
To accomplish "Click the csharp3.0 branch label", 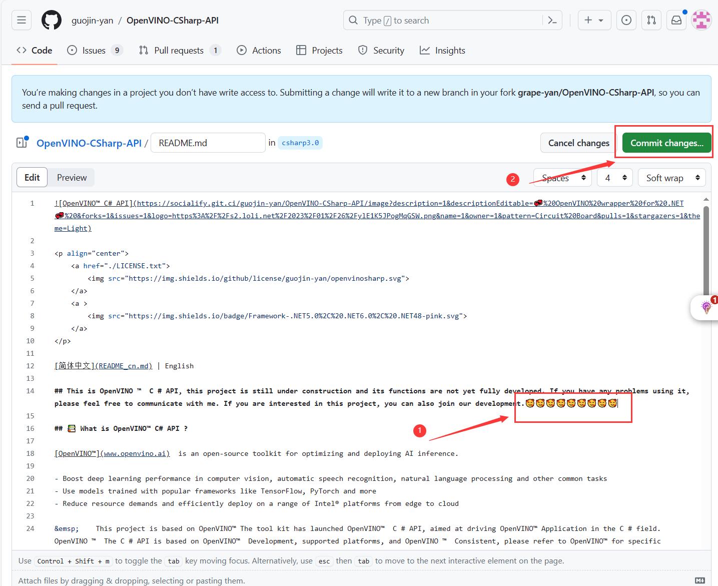I will tap(300, 143).
